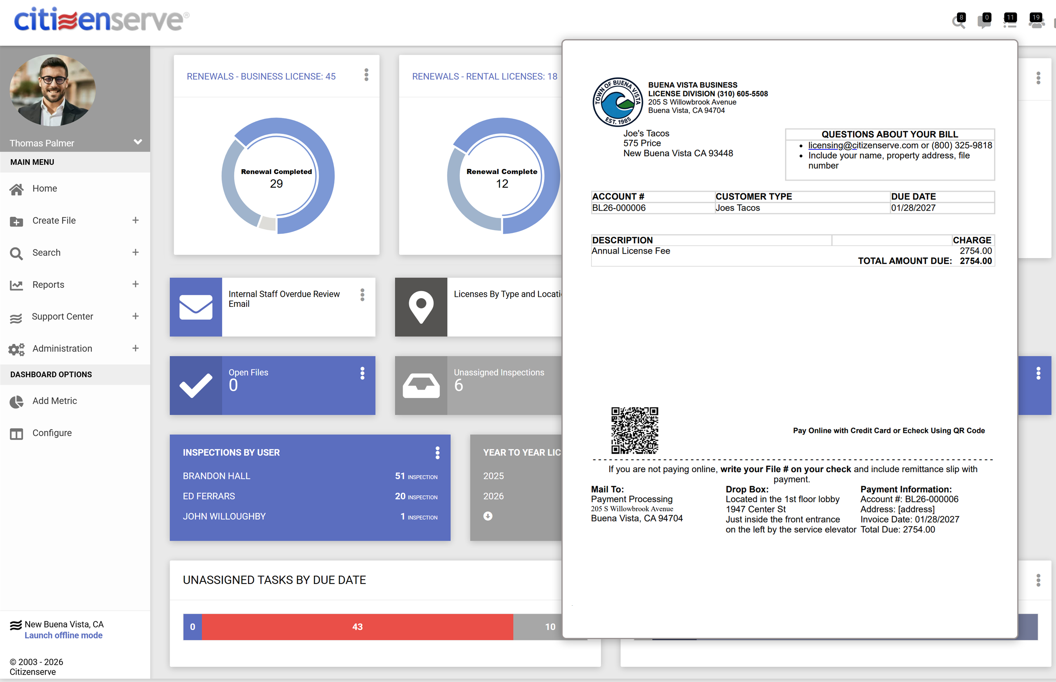Click the Home icon in the sidebar
The image size is (1056, 682).
[16, 189]
